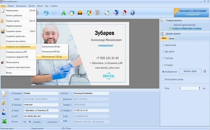210x130 pixels.
Task: Select the Однотонный background radio button
Action: pyautogui.click(x=163, y=45)
